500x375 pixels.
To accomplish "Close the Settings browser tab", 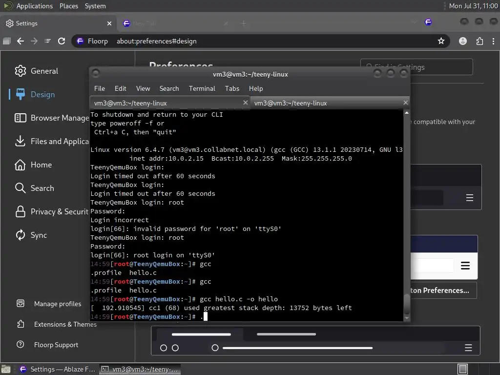I will (109, 23).
